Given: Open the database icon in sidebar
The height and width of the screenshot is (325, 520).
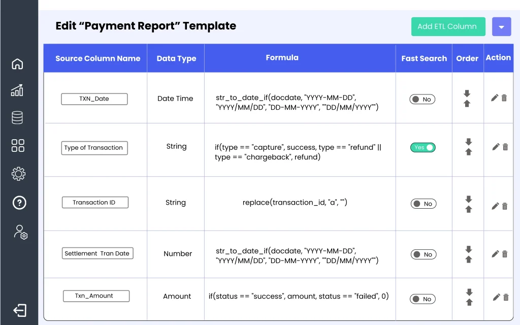Looking at the screenshot, I should pos(17,117).
